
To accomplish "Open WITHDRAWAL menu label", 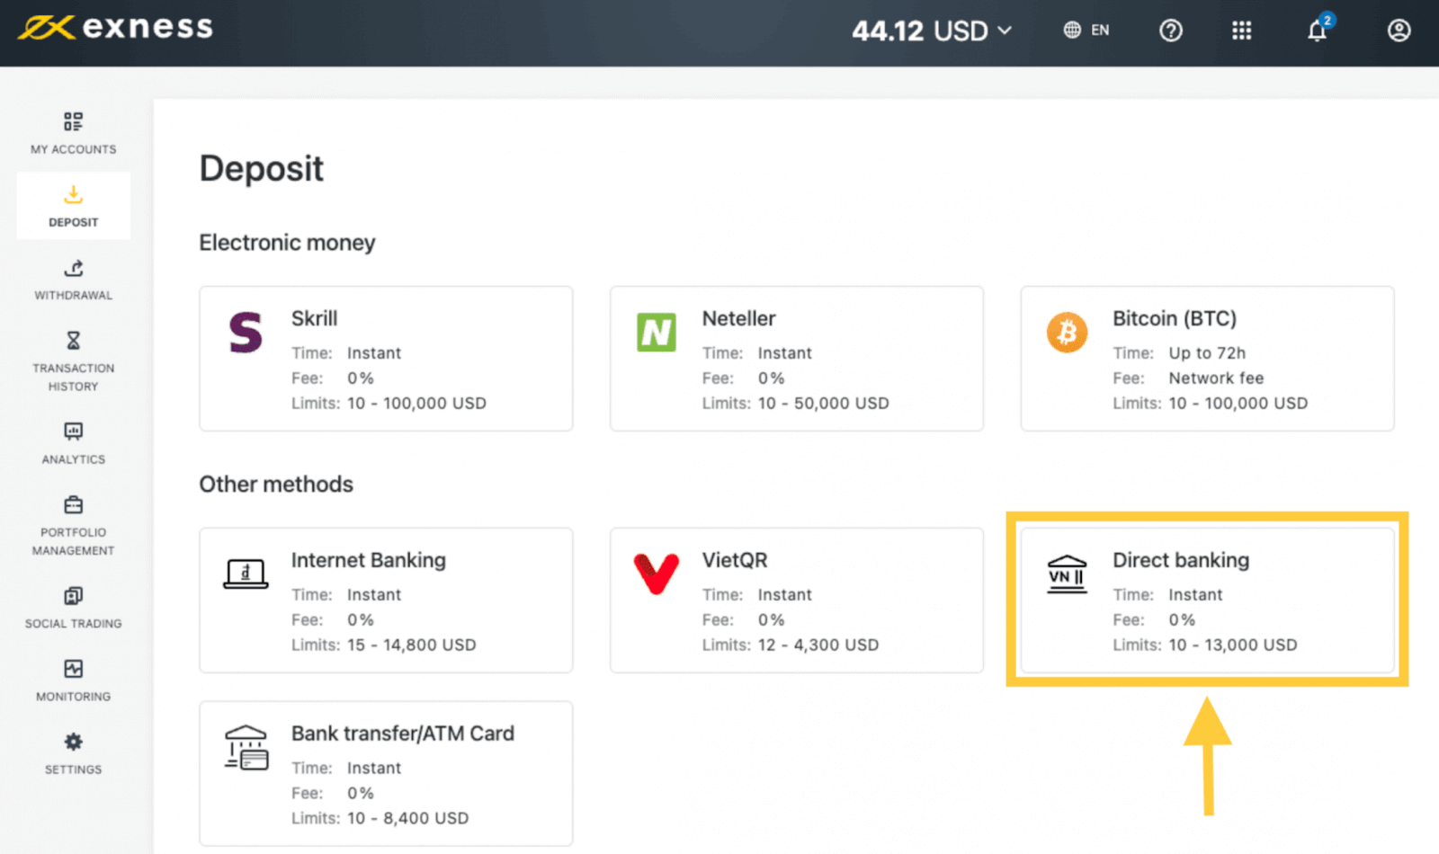I will (x=73, y=295).
